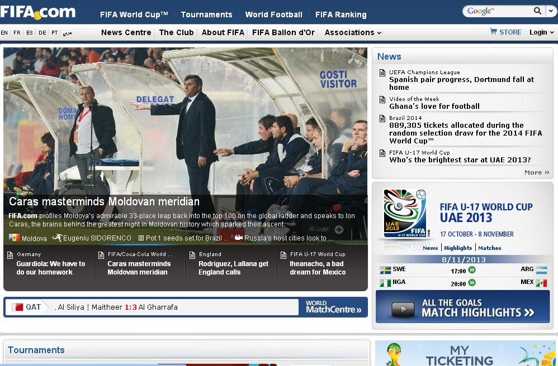Click document icon beside Video of the Week
This screenshot has height=366, width=558.
pyautogui.click(x=382, y=99)
